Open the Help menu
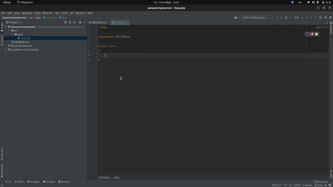This screenshot has width=333, height=187. click(x=90, y=13)
